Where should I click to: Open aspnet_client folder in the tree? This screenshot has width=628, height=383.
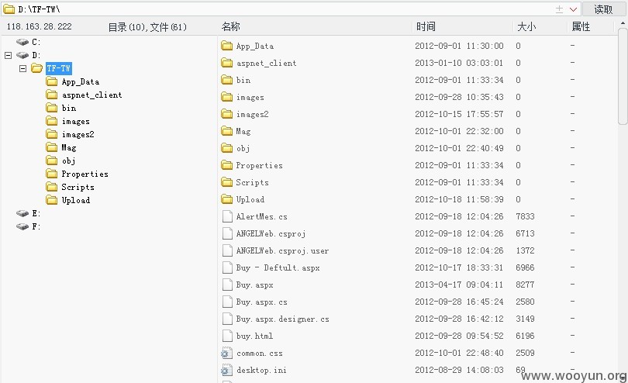click(x=91, y=95)
